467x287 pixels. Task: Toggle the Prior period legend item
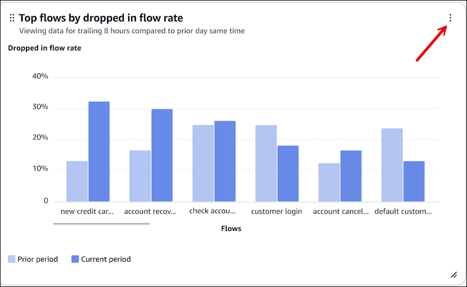coord(38,259)
